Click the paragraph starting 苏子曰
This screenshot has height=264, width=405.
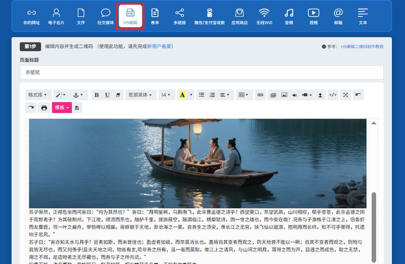pos(195,249)
